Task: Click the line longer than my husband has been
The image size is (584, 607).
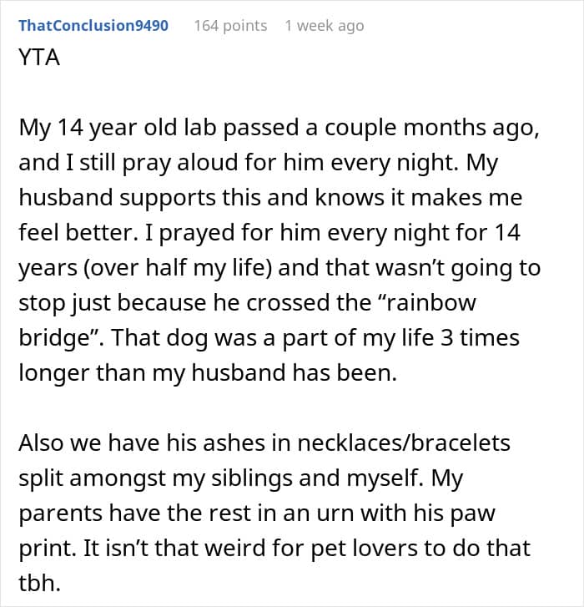Action: point(208,373)
